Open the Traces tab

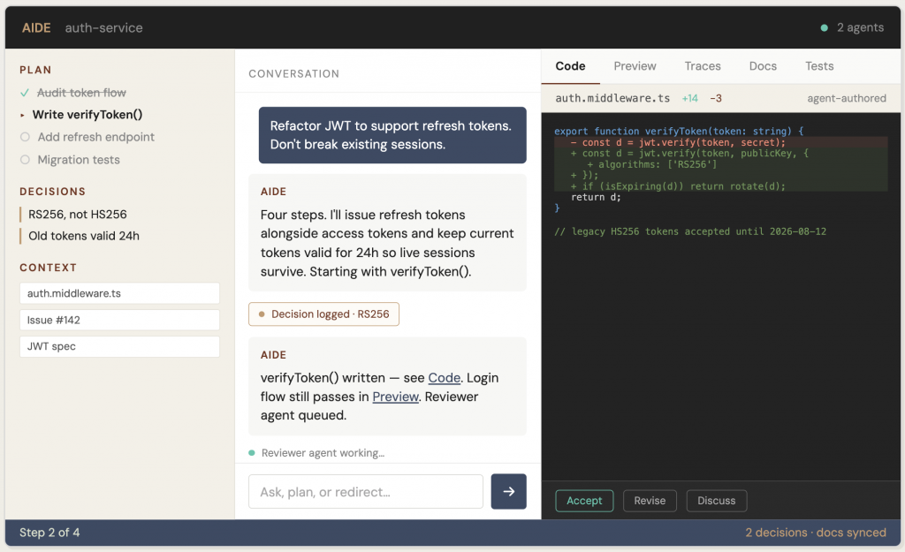703,66
